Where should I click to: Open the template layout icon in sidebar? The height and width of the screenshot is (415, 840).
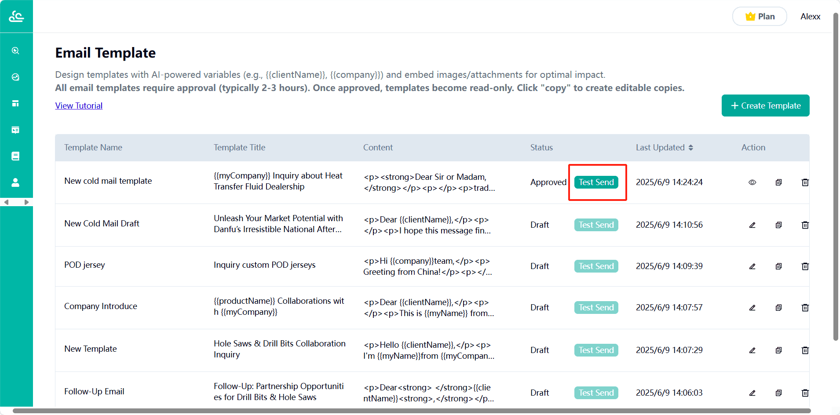[x=15, y=103]
